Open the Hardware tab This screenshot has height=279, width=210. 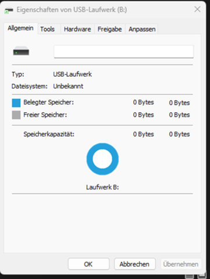(77, 29)
